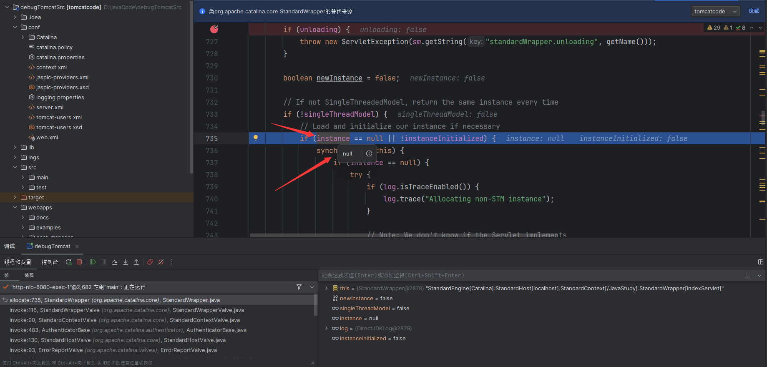Image resolution: width=767 pixels, height=367 pixels.
Task: Collapse the conf folder
Action: (x=15, y=27)
